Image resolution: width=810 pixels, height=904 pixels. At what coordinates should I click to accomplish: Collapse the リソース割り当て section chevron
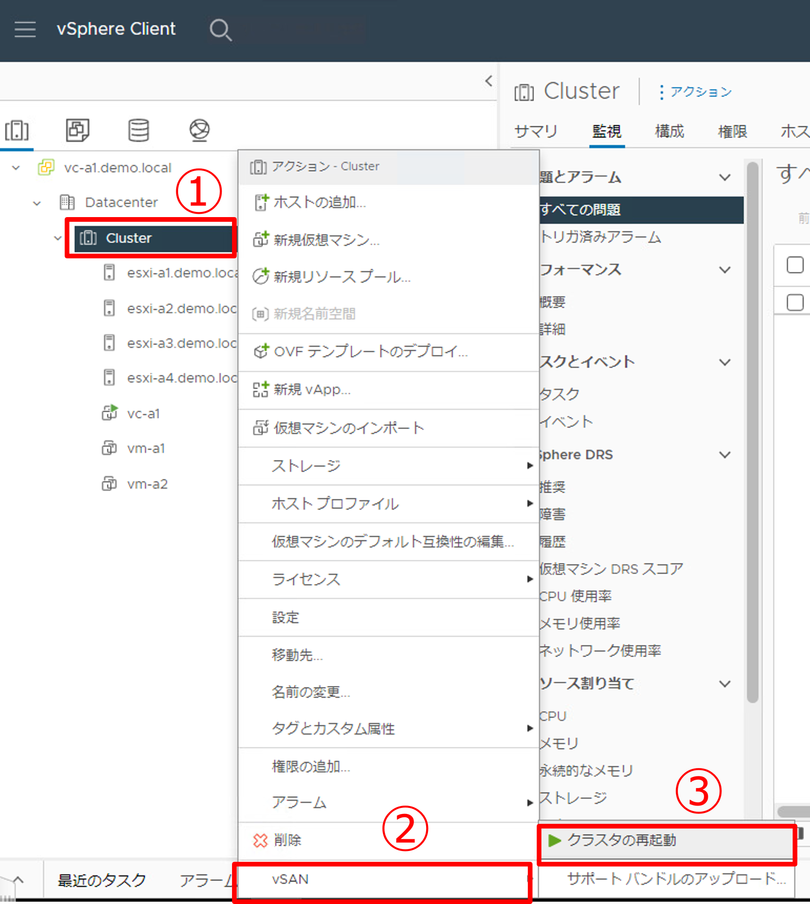point(725,684)
